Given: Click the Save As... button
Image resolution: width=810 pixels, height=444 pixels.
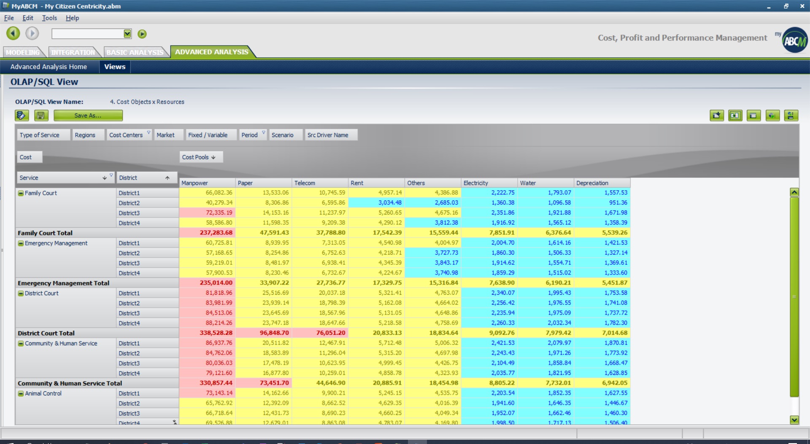Looking at the screenshot, I should (x=88, y=116).
